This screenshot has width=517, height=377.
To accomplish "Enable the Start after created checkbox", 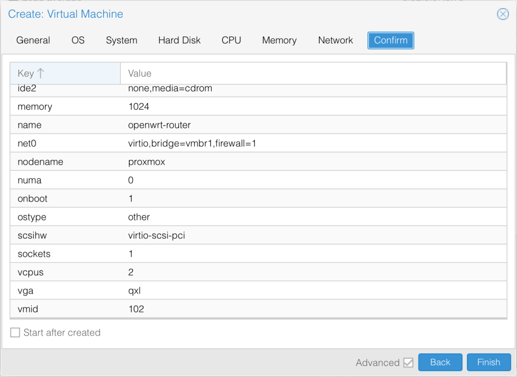I will (15, 333).
